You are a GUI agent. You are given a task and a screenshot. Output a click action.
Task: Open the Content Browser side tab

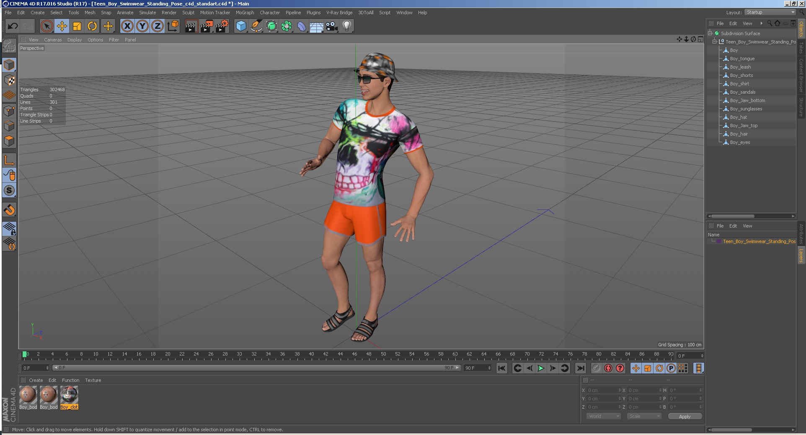point(801,75)
